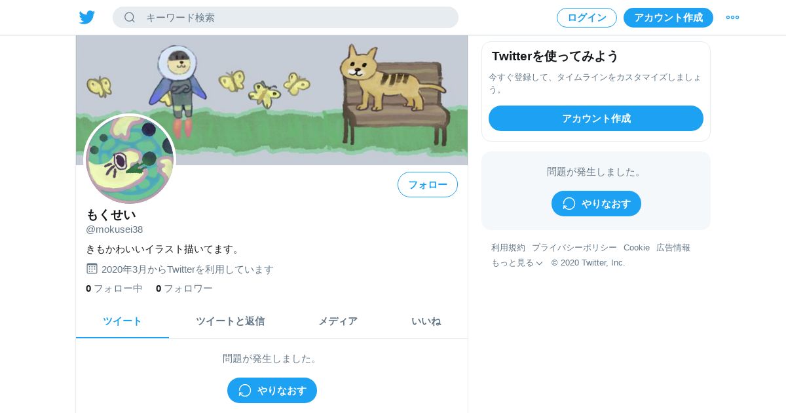
Task: Open the プライバシーポリシー link
Action: 574,248
